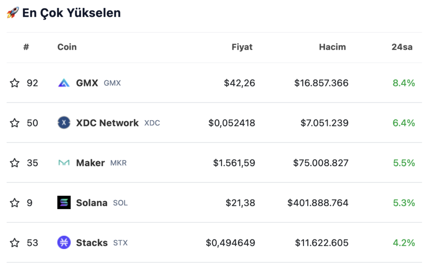Sort by the Hacim column header
The image size is (426, 267).
coord(332,47)
